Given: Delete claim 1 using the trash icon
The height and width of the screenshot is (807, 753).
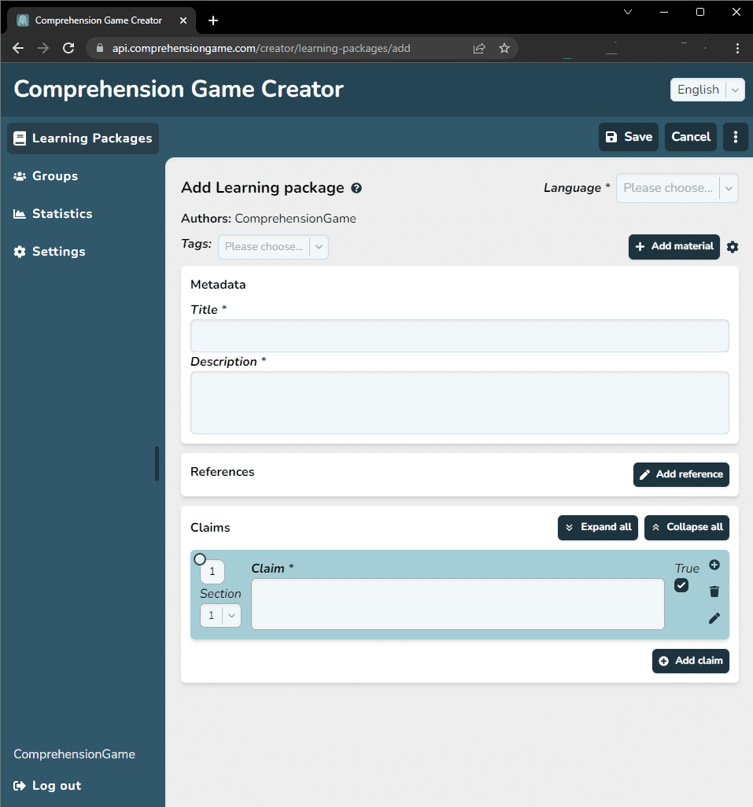Looking at the screenshot, I should (x=714, y=591).
